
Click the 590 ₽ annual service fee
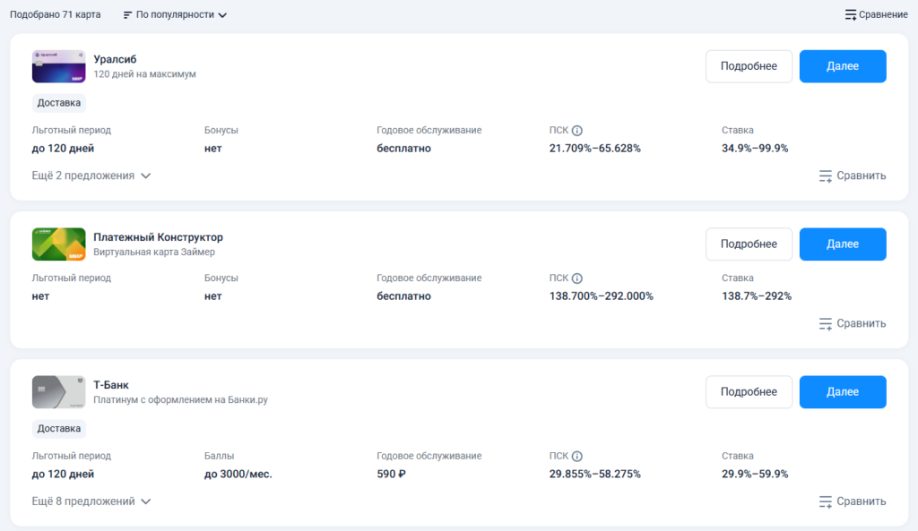391,475
